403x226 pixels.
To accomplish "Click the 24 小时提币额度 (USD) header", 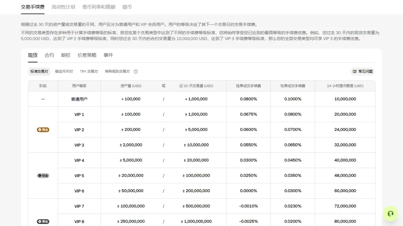I will [x=345, y=86].
